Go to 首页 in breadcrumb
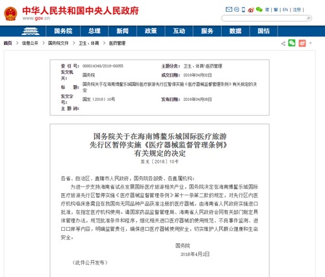325x277 pixels. click(x=8, y=44)
